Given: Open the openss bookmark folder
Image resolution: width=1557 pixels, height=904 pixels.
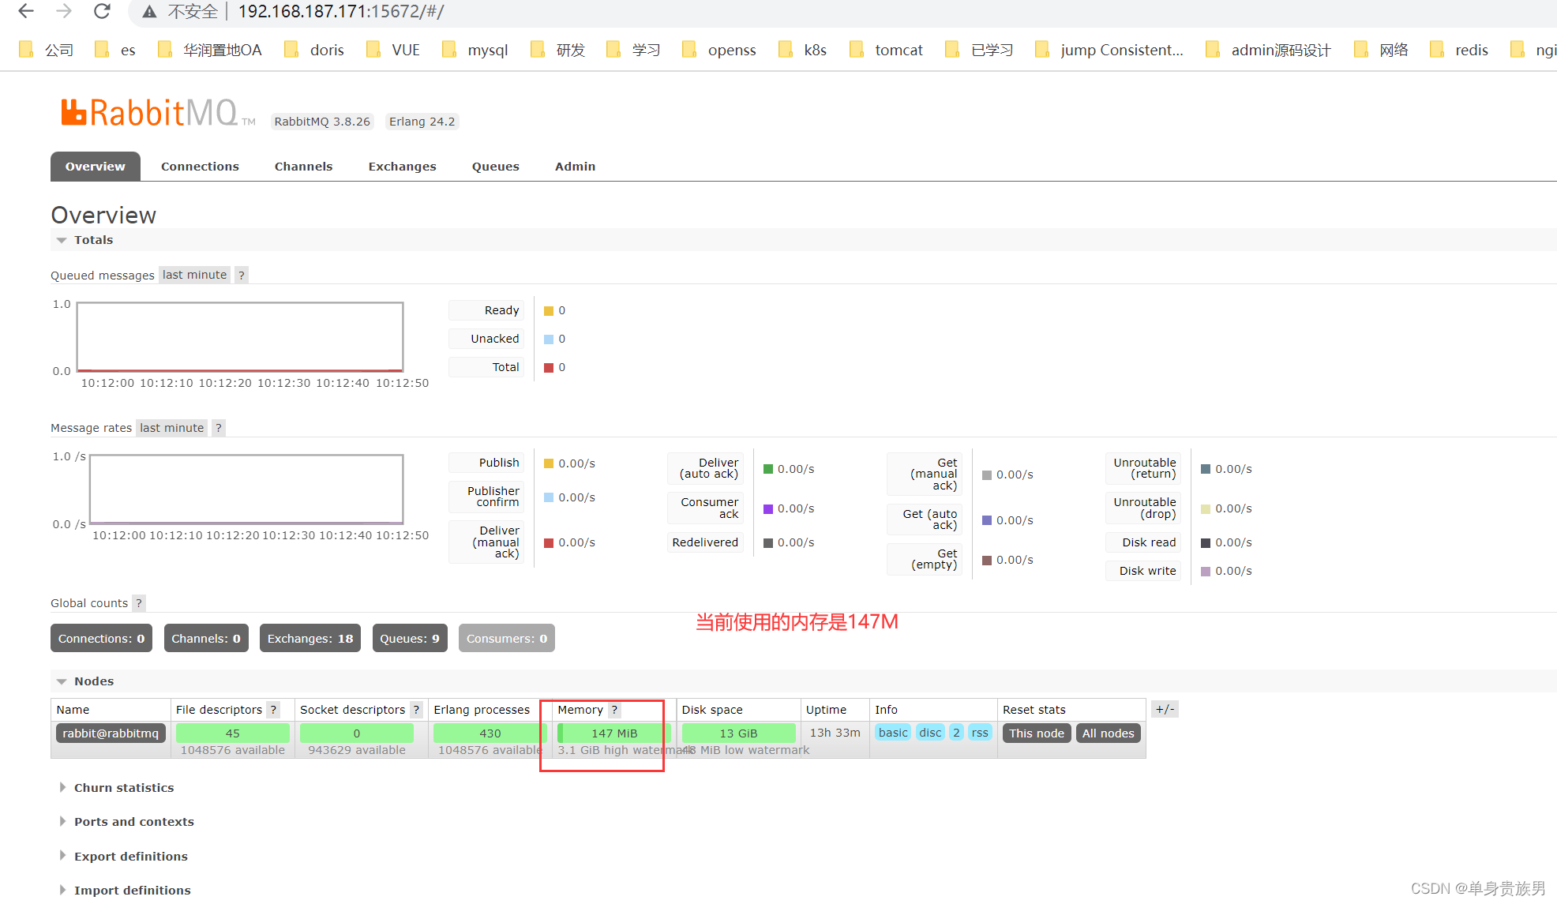Looking at the screenshot, I should click(x=719, y=50).
